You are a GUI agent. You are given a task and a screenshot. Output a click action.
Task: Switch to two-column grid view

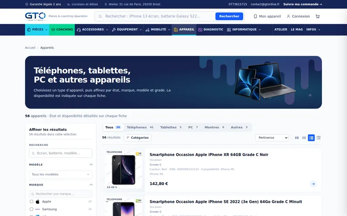297,138
